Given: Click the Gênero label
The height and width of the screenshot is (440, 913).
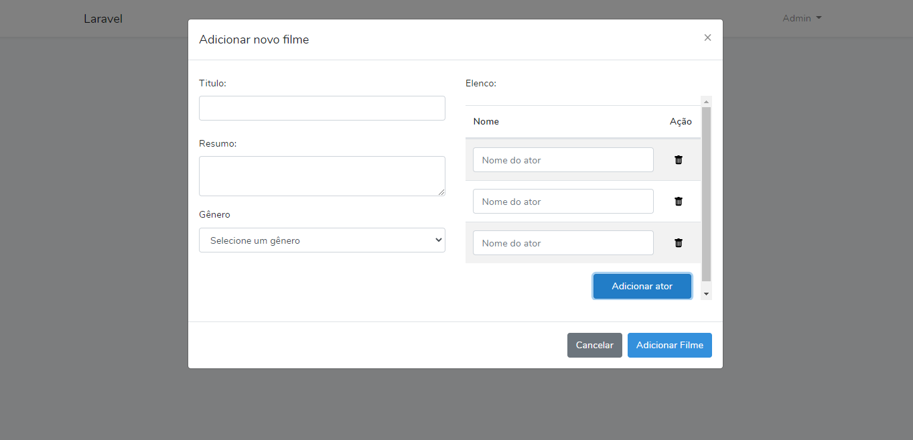Looking at the screenshot, I should [214, 214].
